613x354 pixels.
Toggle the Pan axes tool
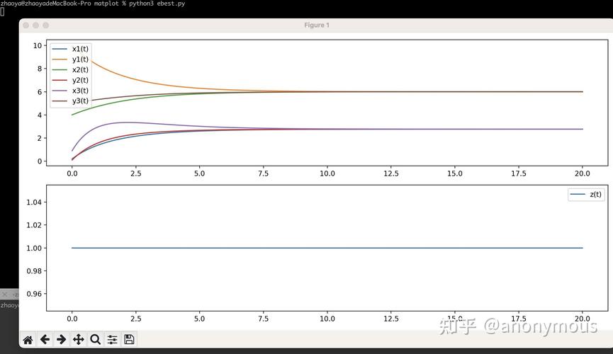(78, 340)
